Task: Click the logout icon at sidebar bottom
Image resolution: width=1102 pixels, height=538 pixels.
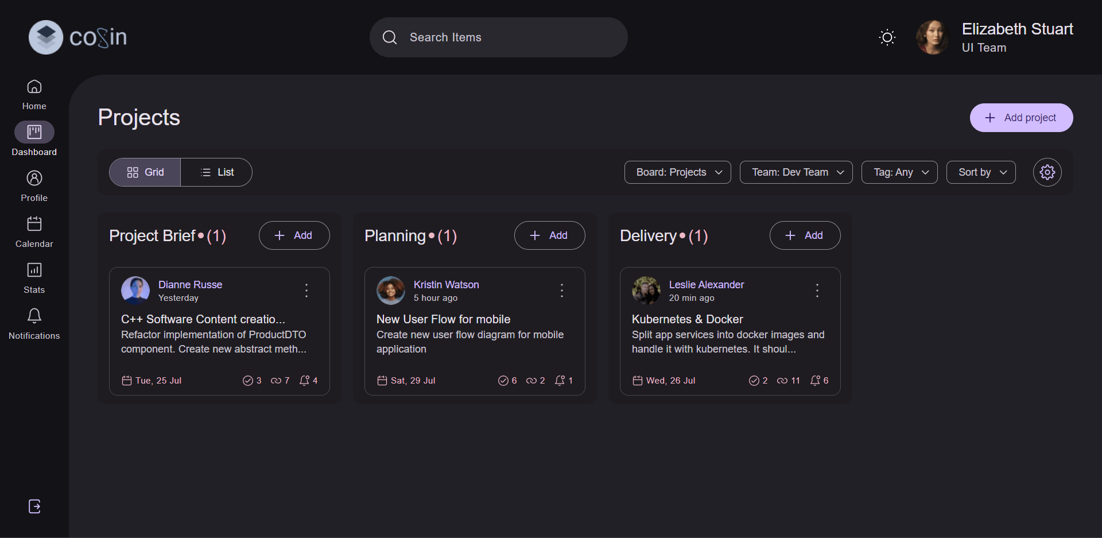Action: coord(33,506)
